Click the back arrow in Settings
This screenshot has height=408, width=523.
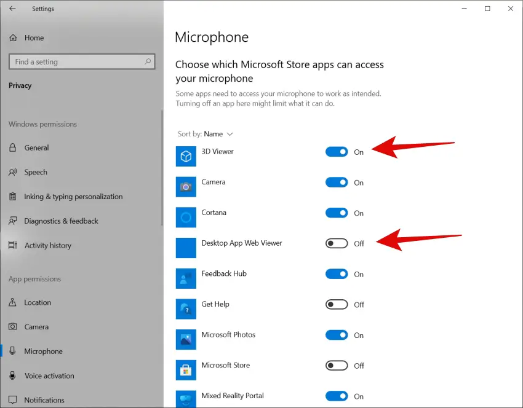pos(12,9)
